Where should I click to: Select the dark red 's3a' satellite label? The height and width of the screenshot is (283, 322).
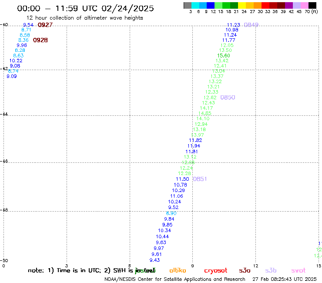pos(245,270)
